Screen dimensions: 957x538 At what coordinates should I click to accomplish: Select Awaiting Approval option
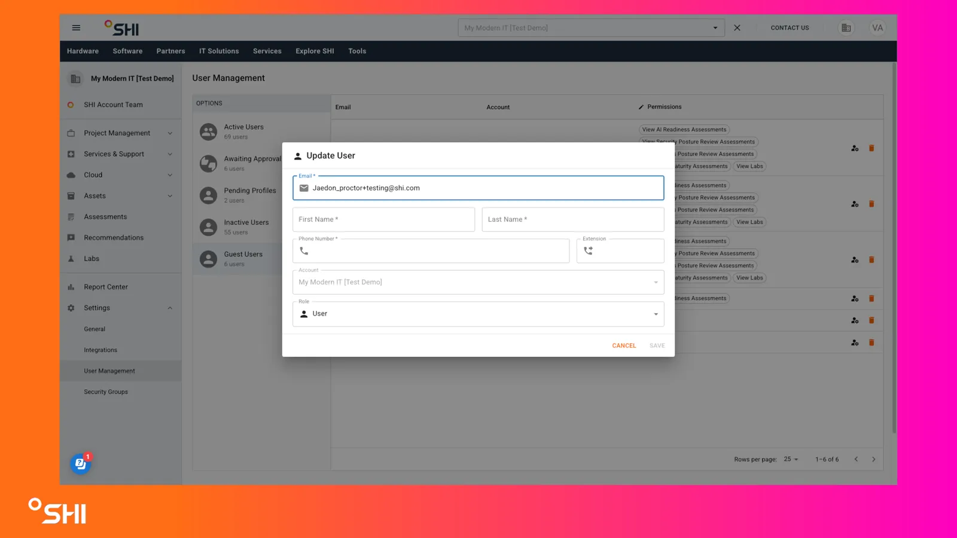[x=261, y=163]
